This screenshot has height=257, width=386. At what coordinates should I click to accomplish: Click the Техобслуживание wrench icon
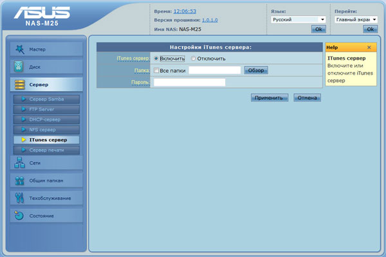[19, 198]
